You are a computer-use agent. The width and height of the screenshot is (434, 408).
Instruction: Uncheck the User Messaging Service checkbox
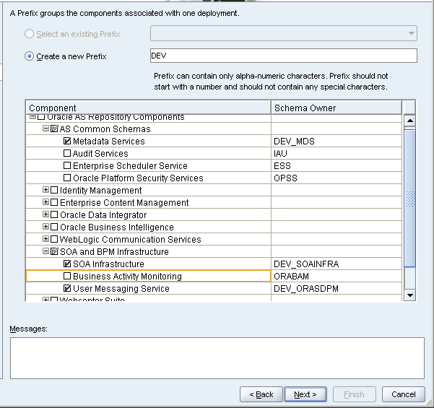point(67,289)
